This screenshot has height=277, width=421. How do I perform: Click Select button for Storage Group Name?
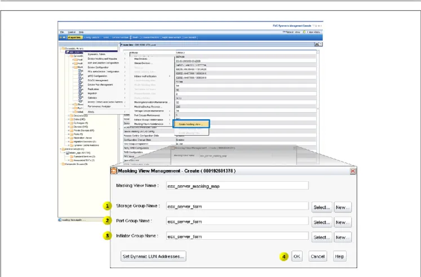pos(322,207)
